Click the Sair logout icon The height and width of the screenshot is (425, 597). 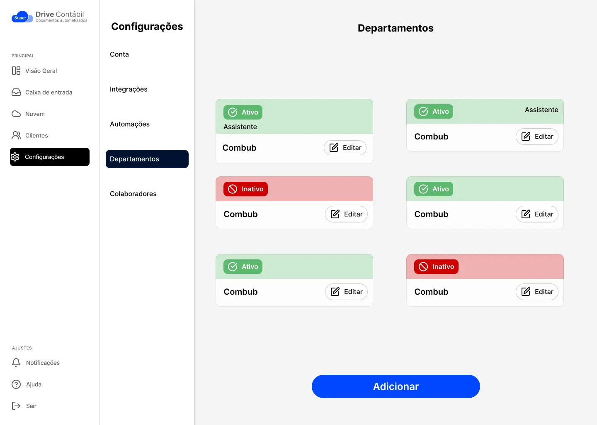16,406
